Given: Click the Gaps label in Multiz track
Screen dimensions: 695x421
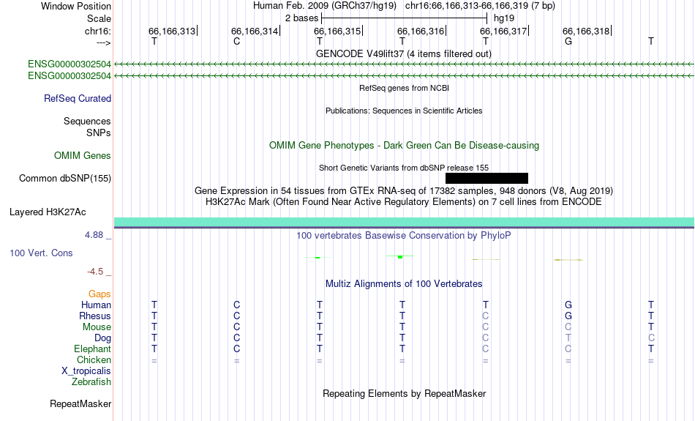Looking at the screenshot, I should point(99,294).
